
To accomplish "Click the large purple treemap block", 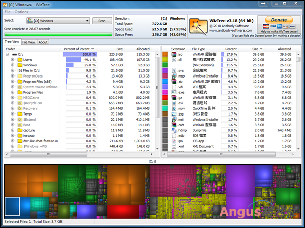I will [x=240, y=181].
